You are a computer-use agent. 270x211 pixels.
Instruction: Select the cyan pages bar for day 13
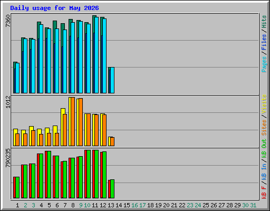pos(112,80)
